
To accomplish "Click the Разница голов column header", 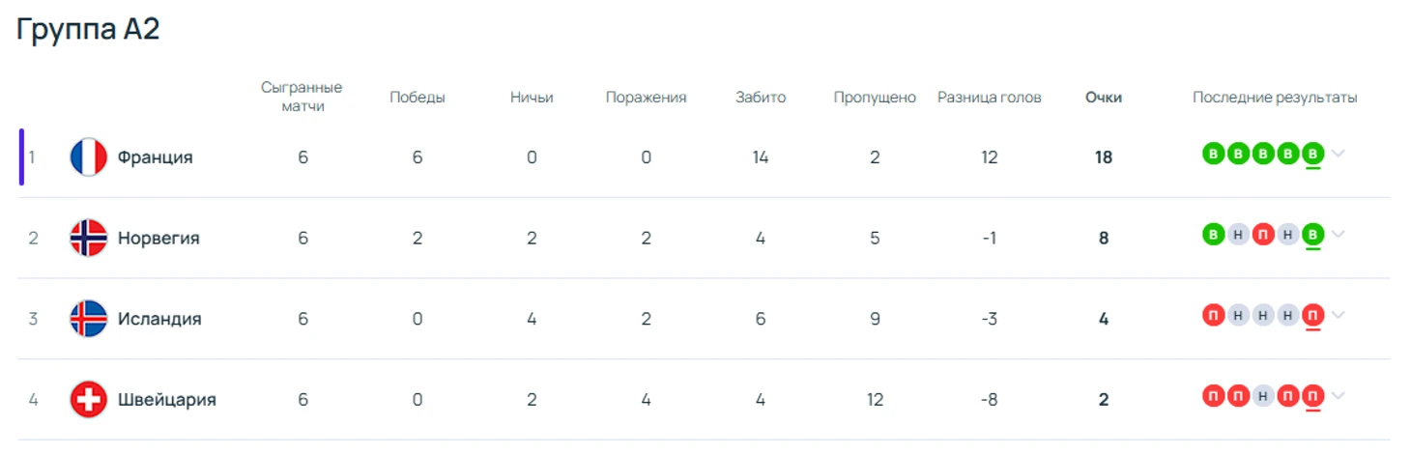I will click(990, 98).
